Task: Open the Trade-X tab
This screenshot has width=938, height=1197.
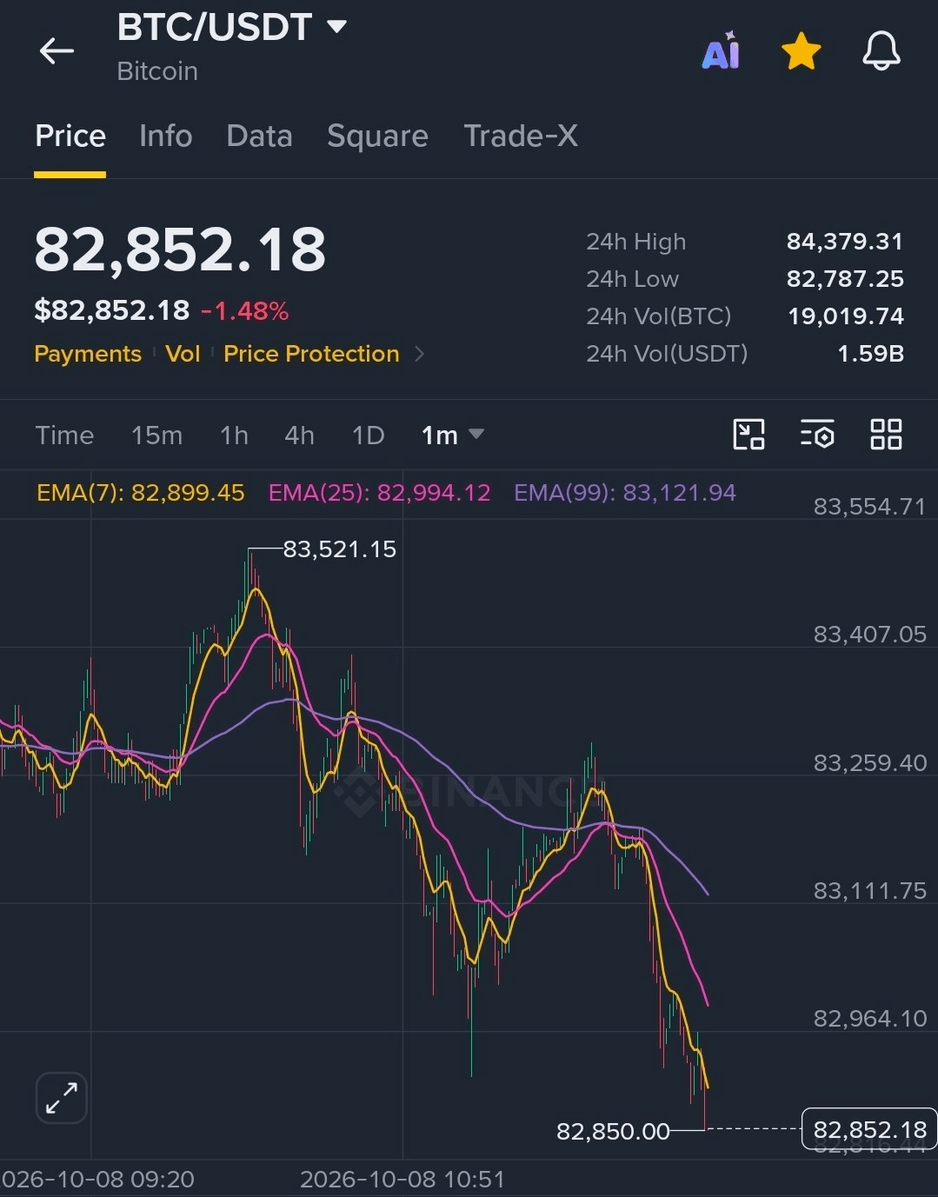Action: (521, 136)
